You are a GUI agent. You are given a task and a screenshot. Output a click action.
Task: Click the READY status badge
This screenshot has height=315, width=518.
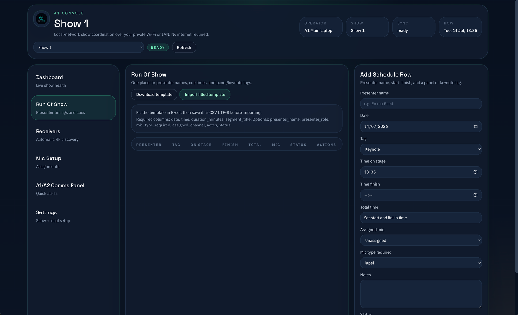[x=158, y=48]
